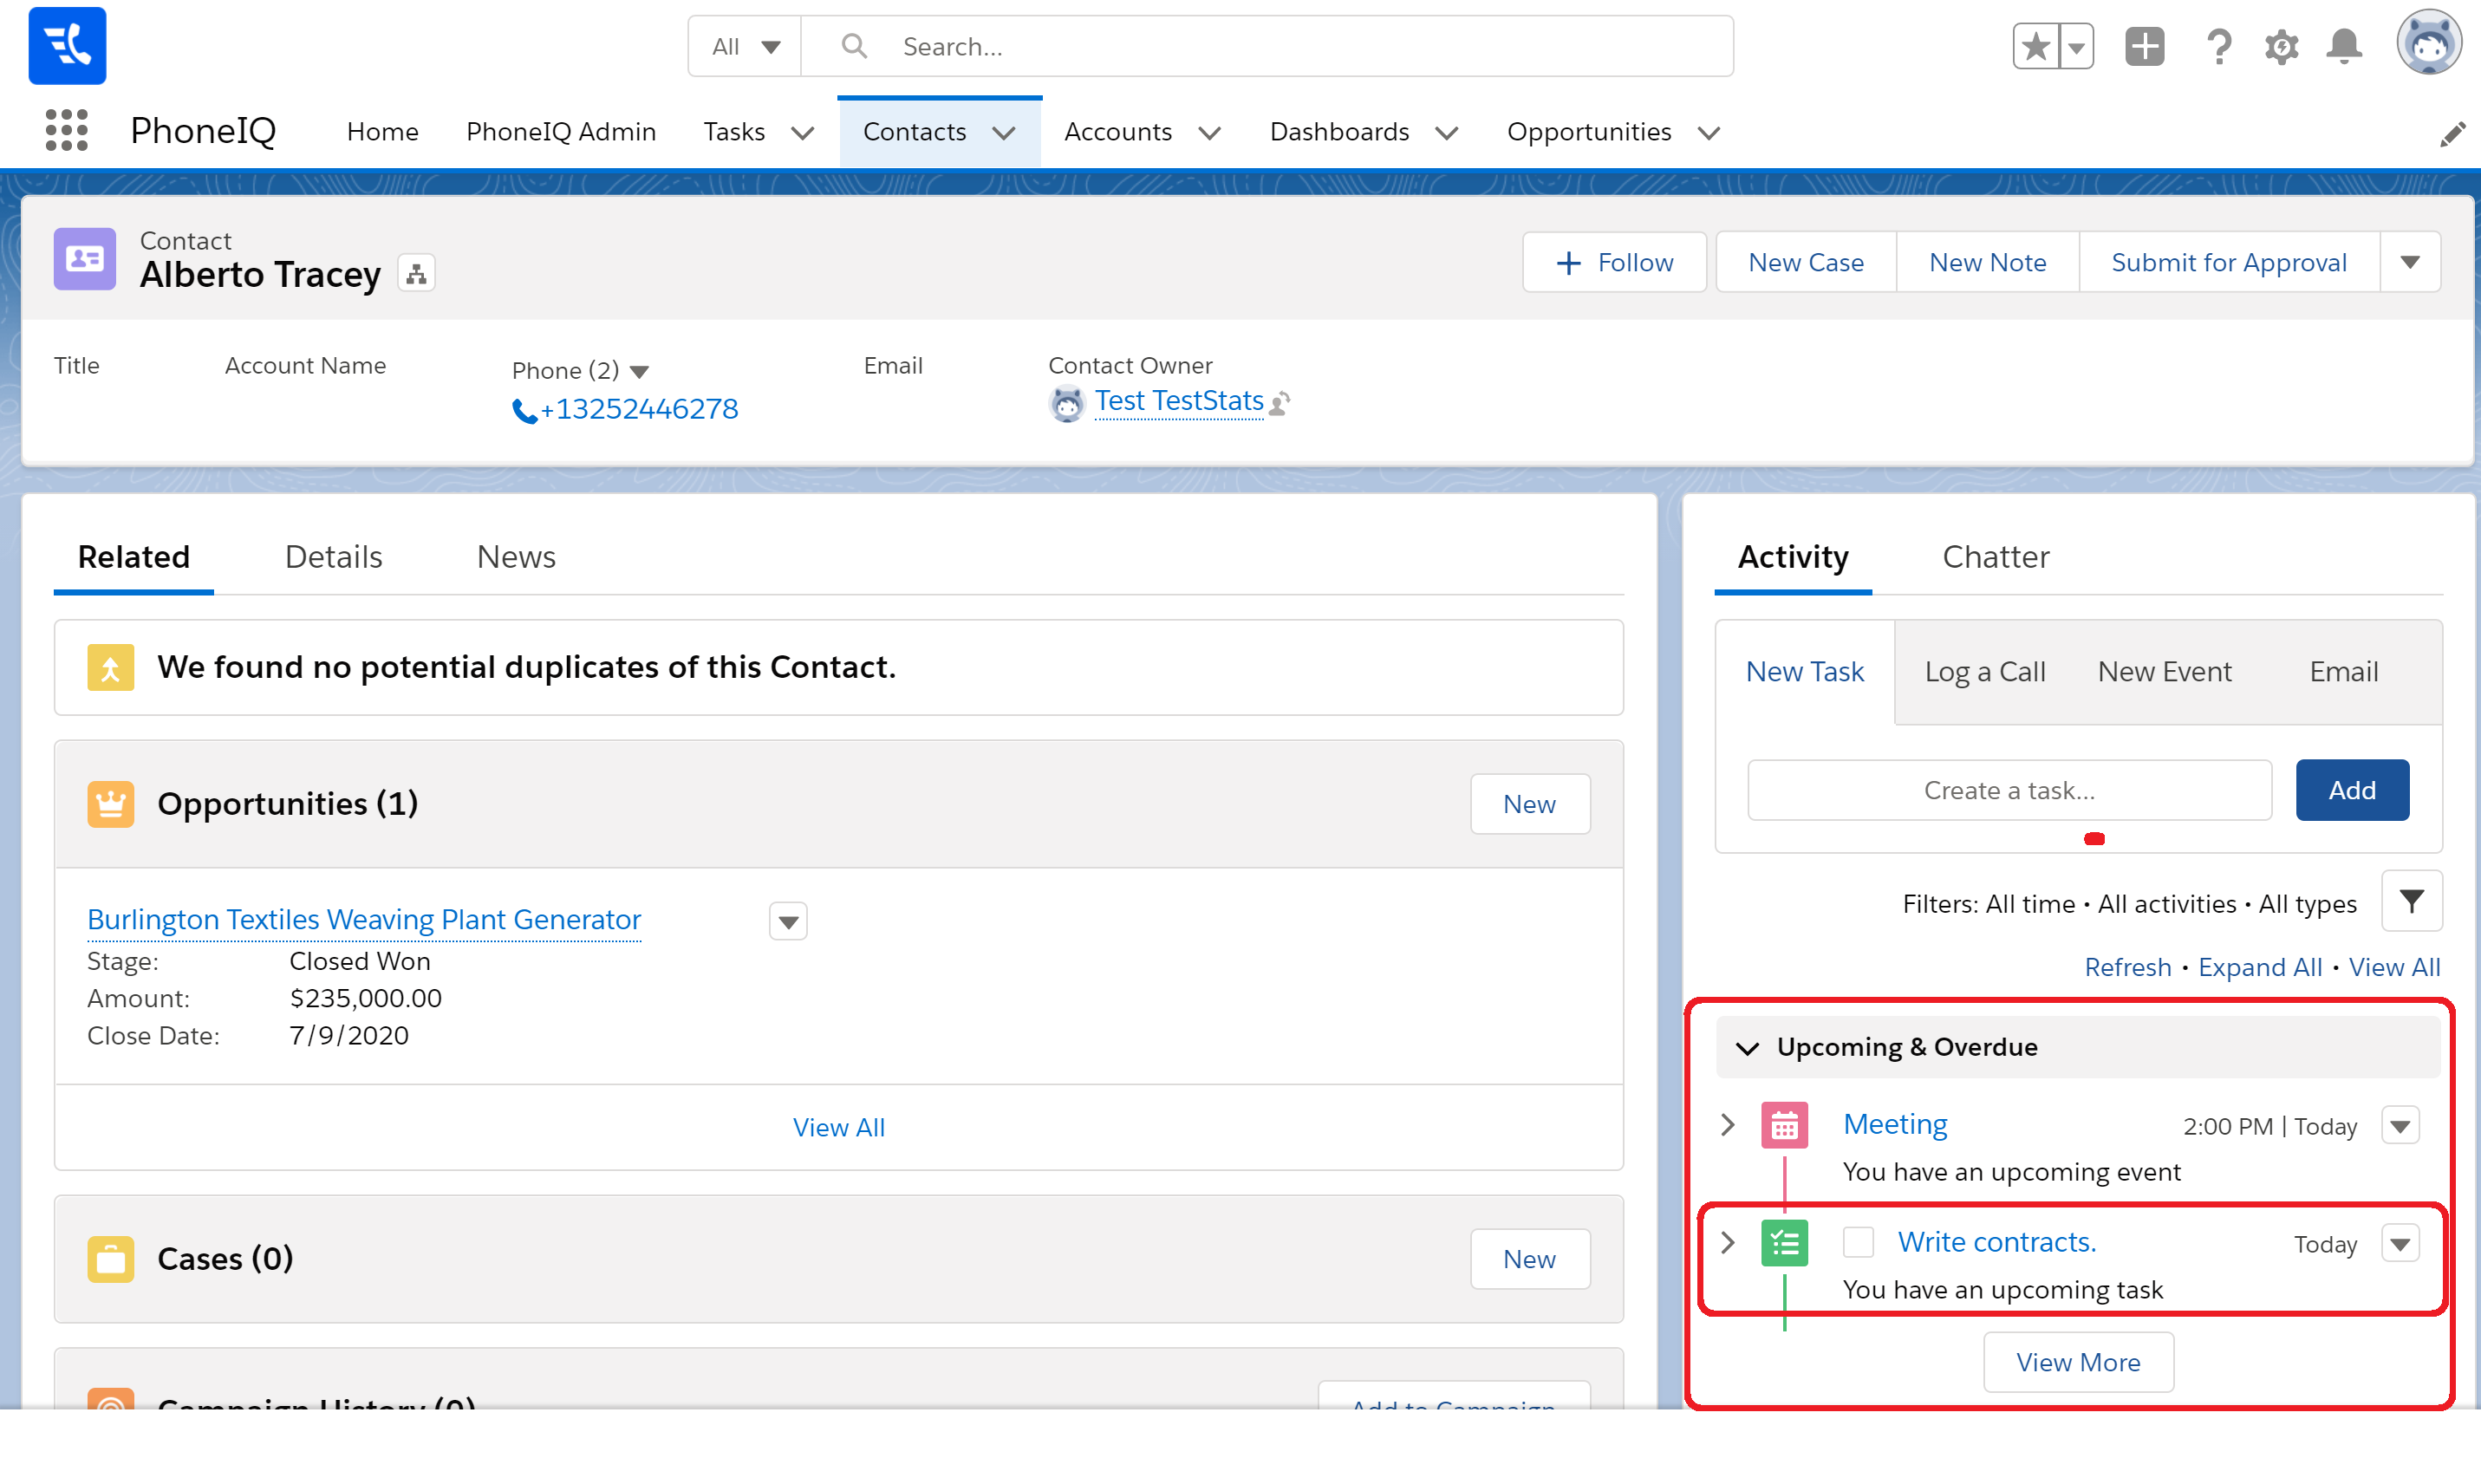The height and width of the screenshot is (1484, 2481).
Task: Switch to the Chatter tab
Action: [1995, 557]
